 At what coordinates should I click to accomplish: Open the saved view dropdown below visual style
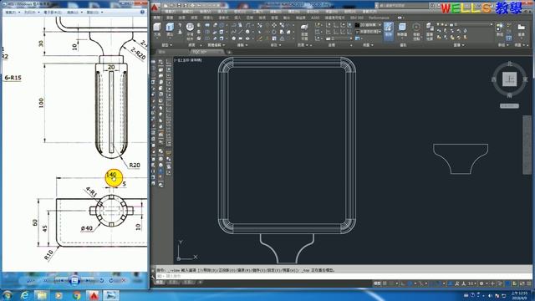368,32
